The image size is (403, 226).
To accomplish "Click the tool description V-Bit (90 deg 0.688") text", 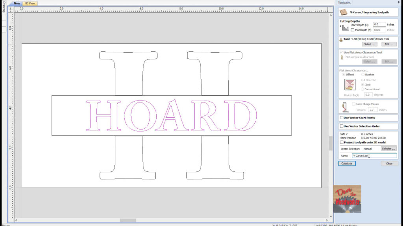I will click(370, 39).
